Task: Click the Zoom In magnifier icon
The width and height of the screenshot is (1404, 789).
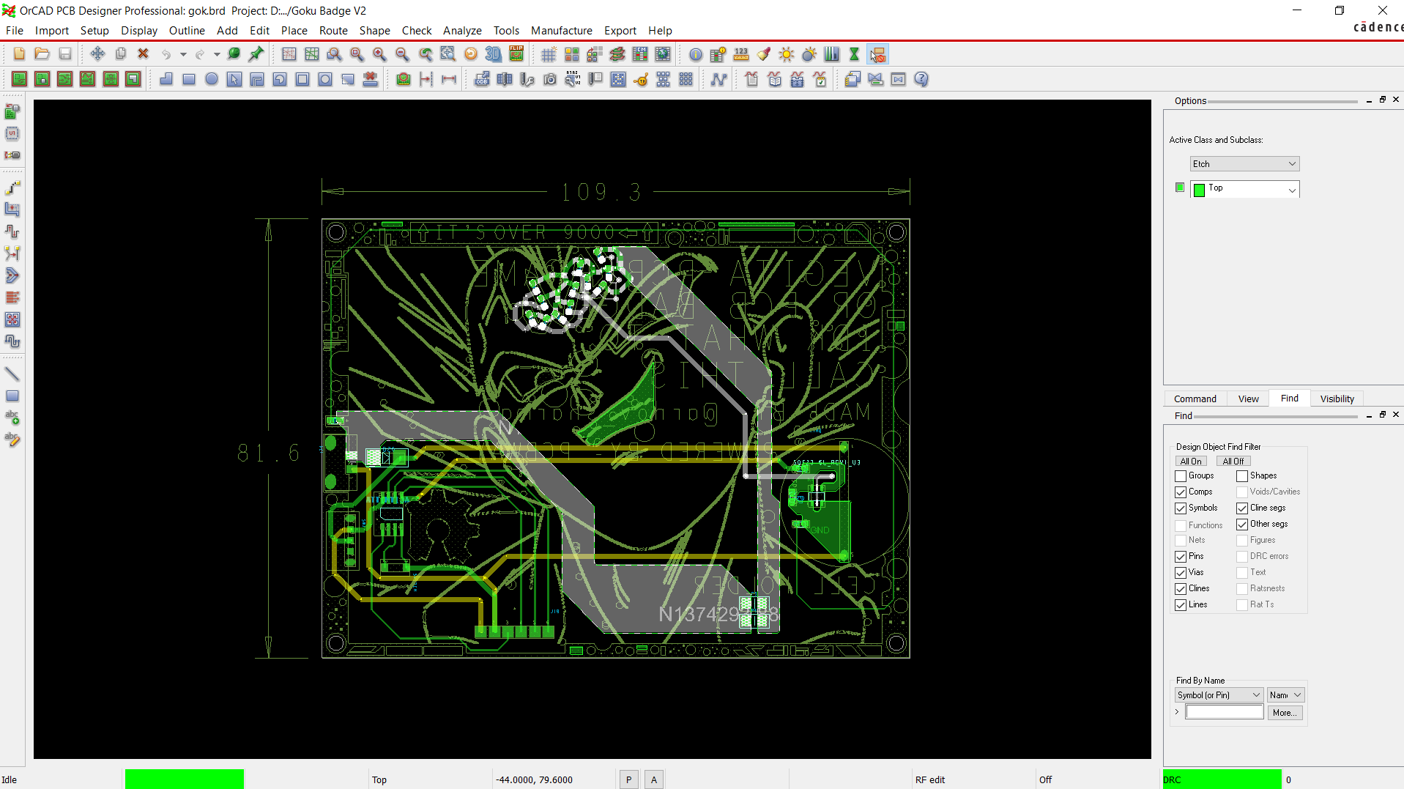Action: click(x=379, y=54)
